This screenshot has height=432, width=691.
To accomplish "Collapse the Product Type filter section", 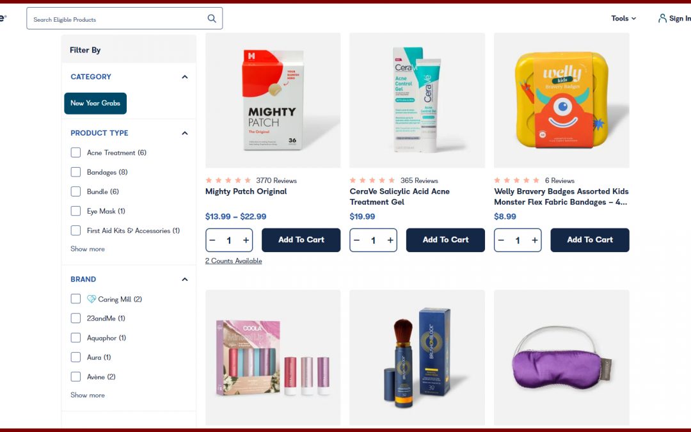I will click(x=185, y=133).
